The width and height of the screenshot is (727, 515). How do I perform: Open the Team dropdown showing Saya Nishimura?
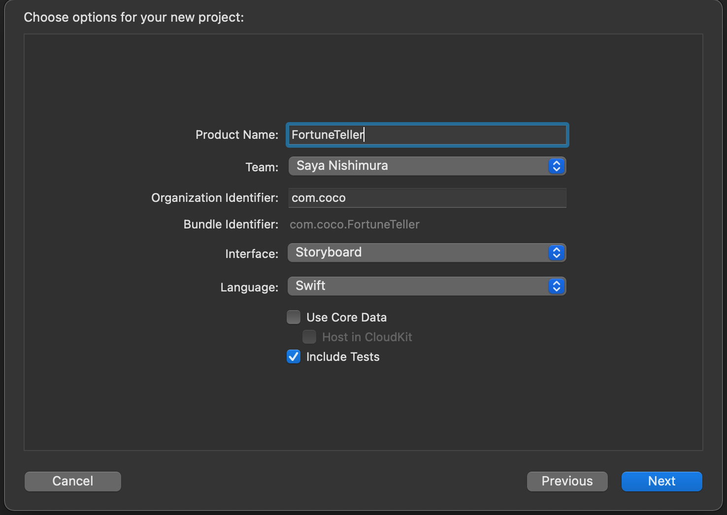click(427, 166)
